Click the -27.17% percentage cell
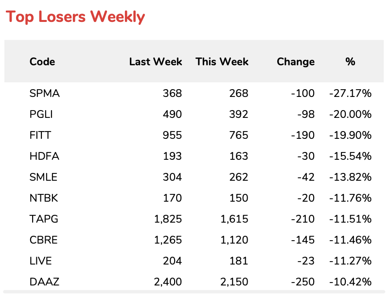391x303 pixels. click(350, 94)
